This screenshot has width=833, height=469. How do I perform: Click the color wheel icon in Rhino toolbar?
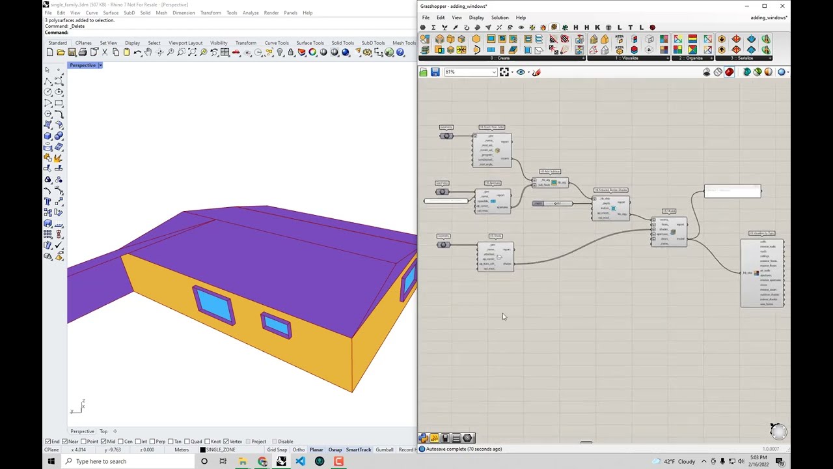312,53
